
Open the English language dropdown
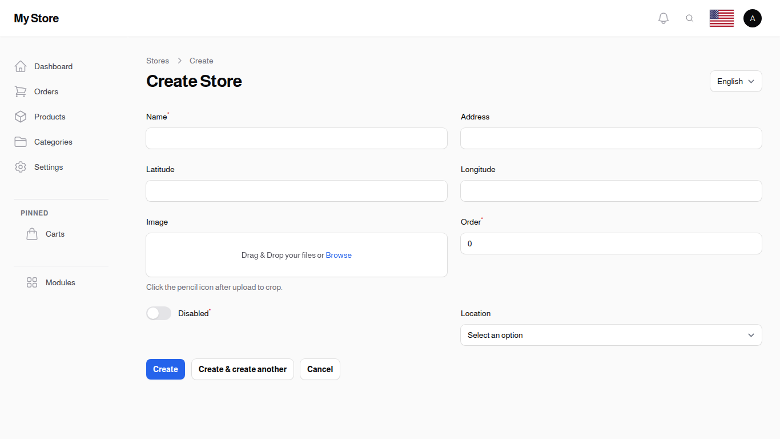[x=735, y=81]
